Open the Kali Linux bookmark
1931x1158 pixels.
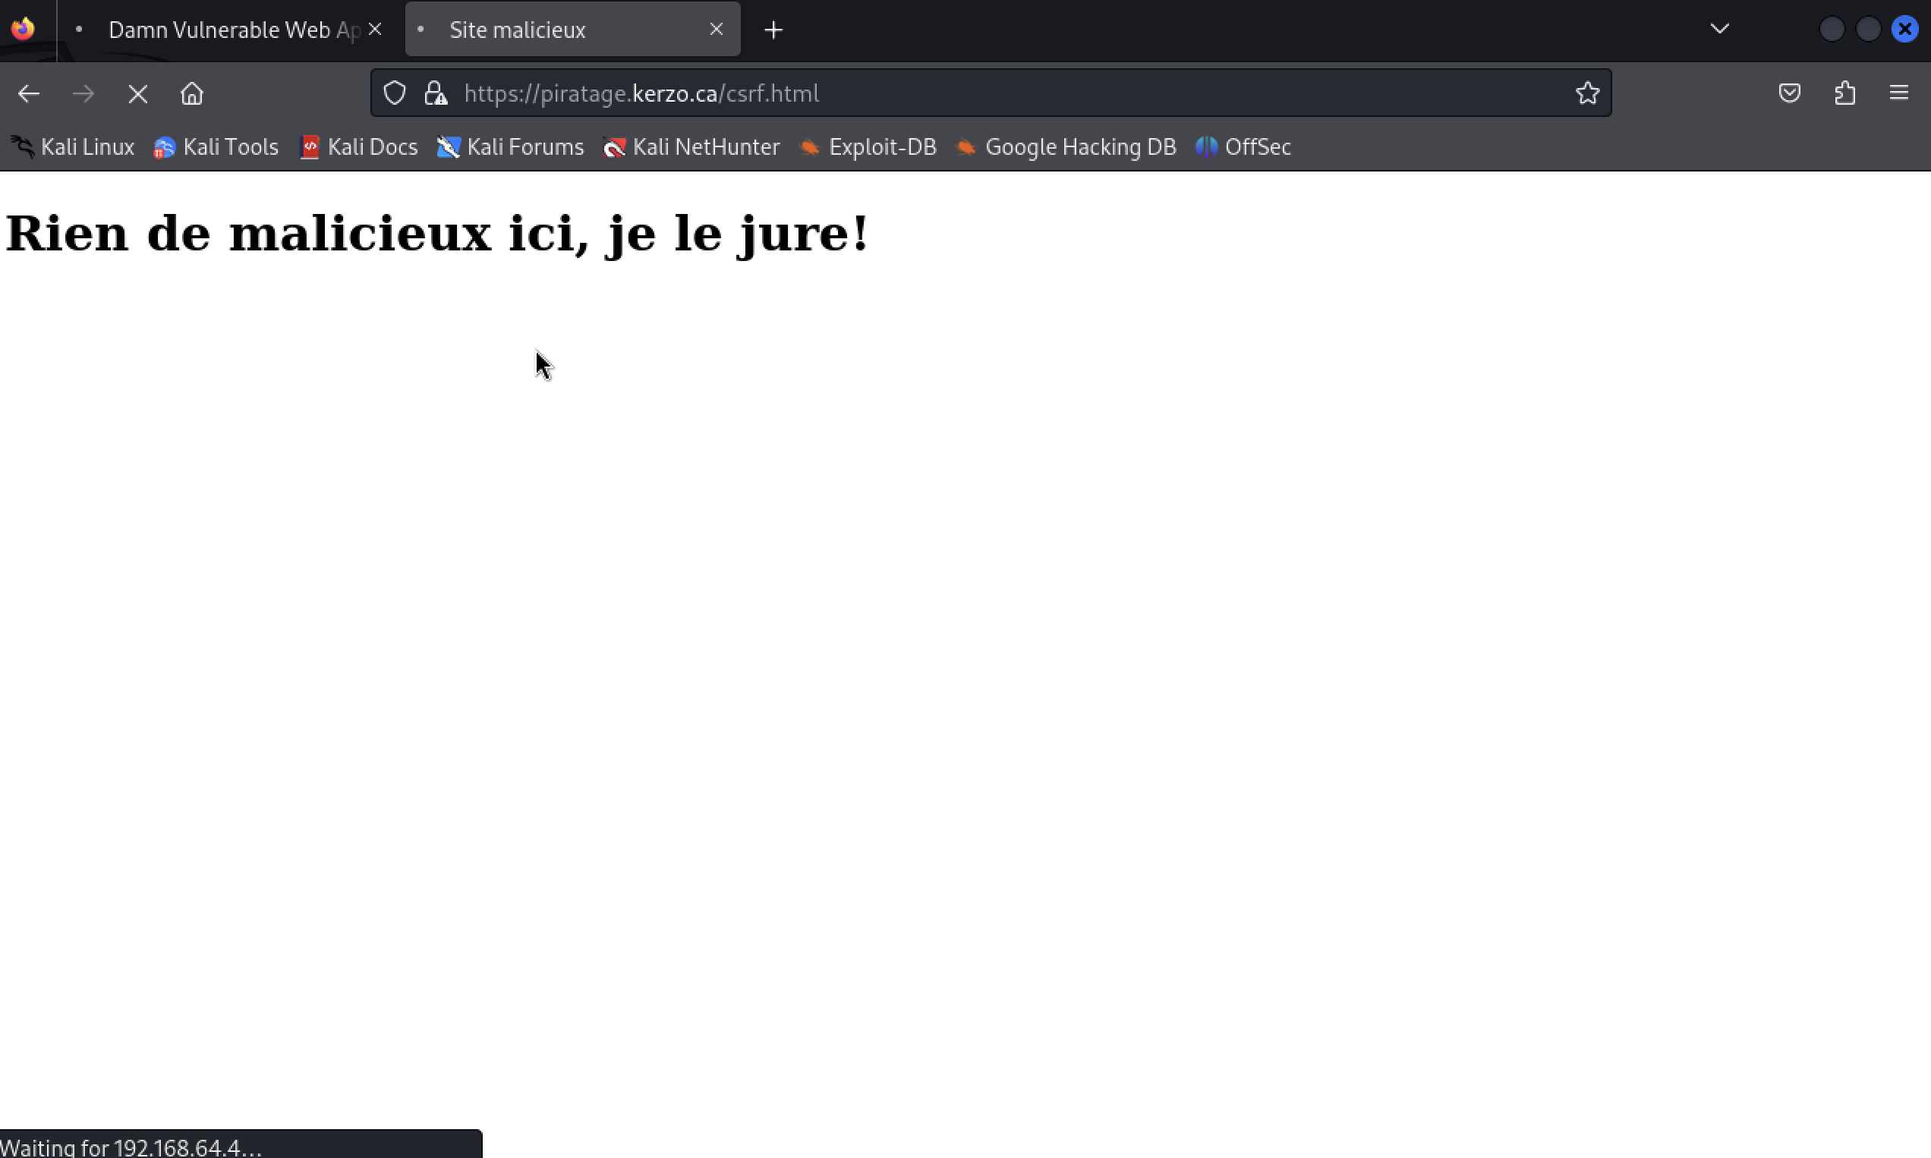tap(73, 146)
